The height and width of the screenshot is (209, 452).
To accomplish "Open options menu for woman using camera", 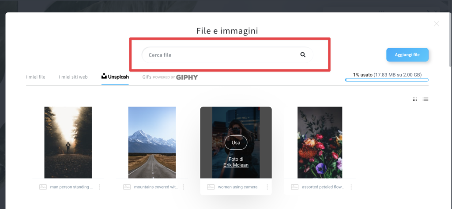I will pyautogui.click(x=267, y=187).
